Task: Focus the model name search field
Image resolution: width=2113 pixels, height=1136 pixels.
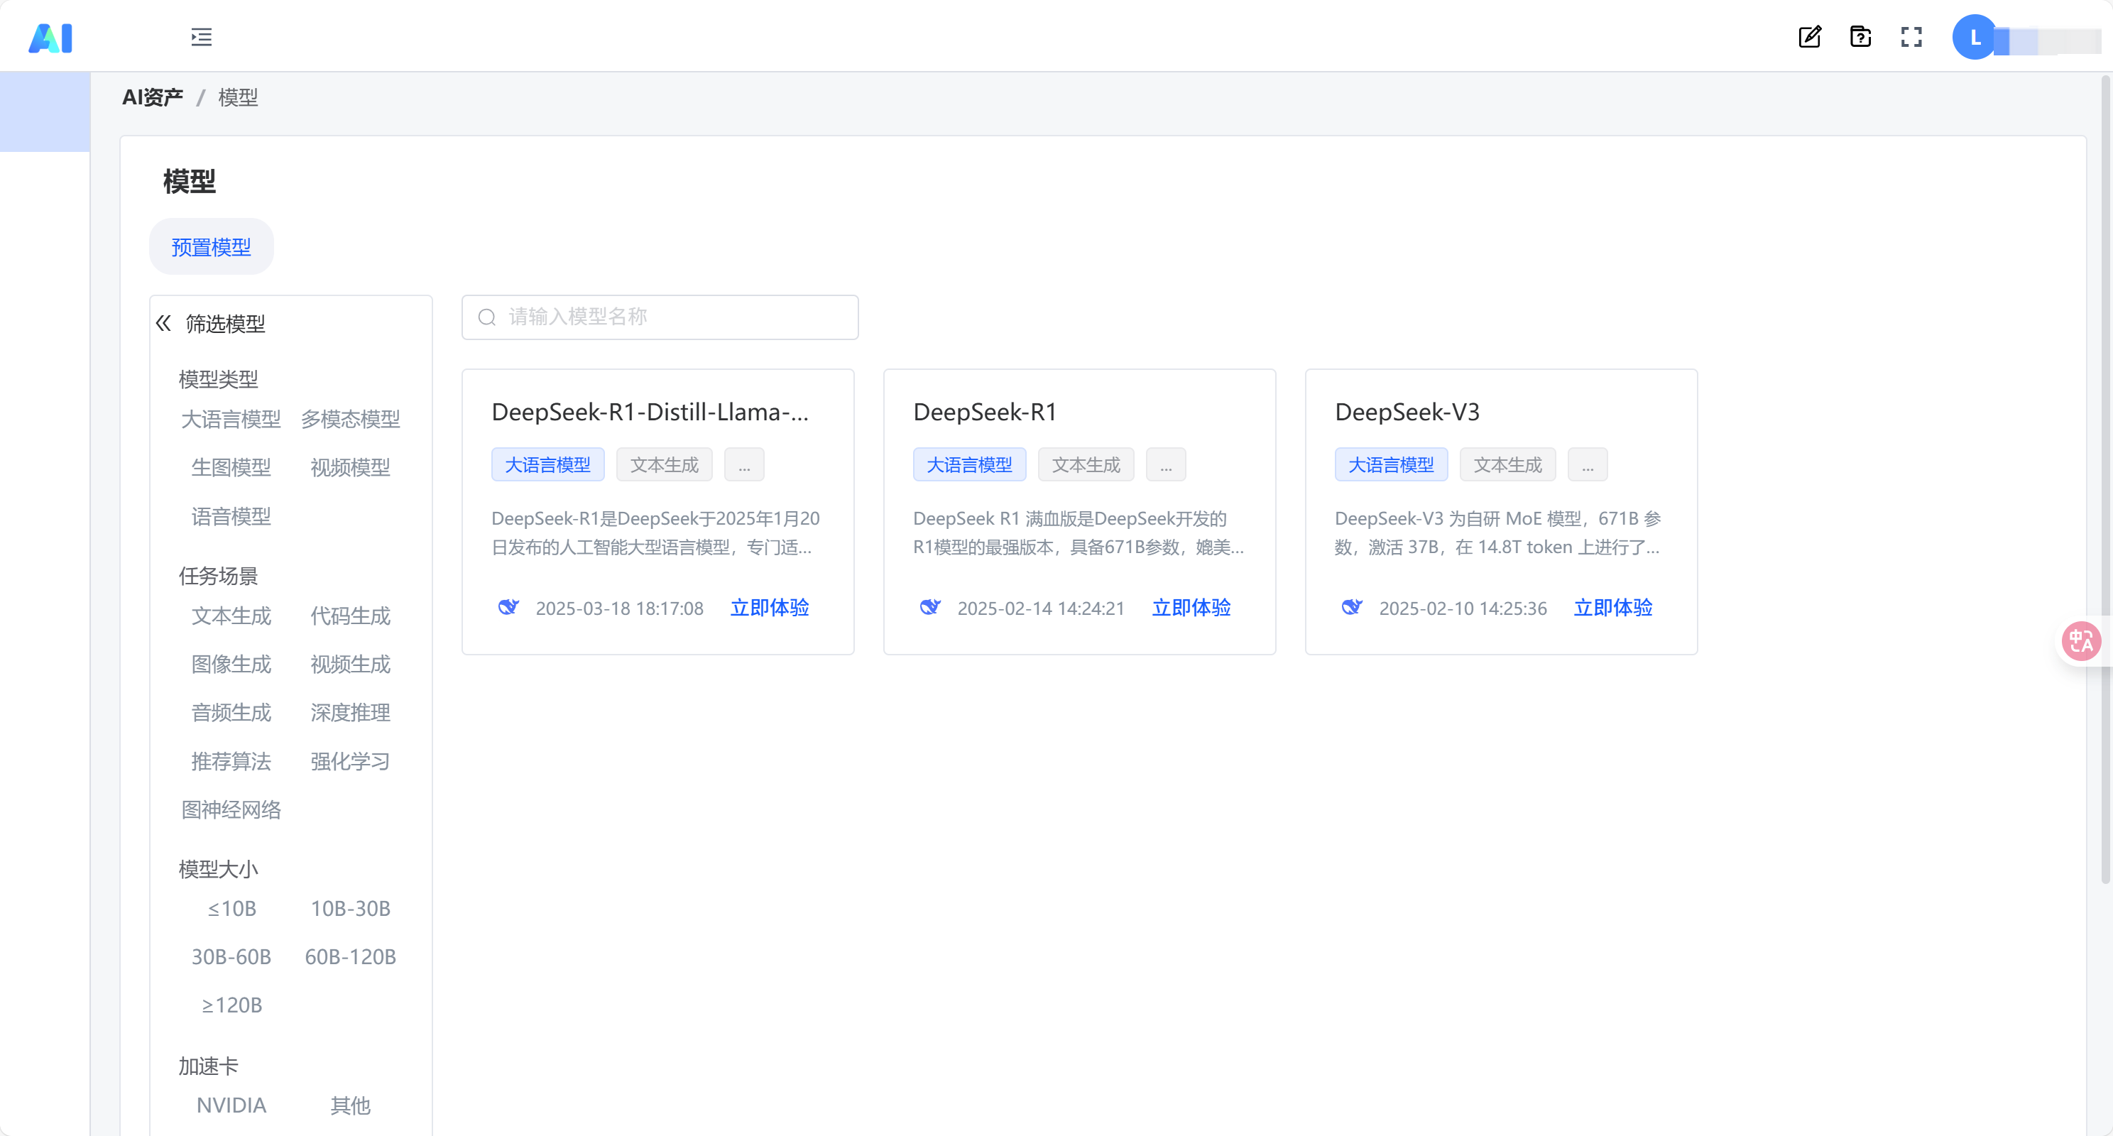Action: tap(660, 317)
